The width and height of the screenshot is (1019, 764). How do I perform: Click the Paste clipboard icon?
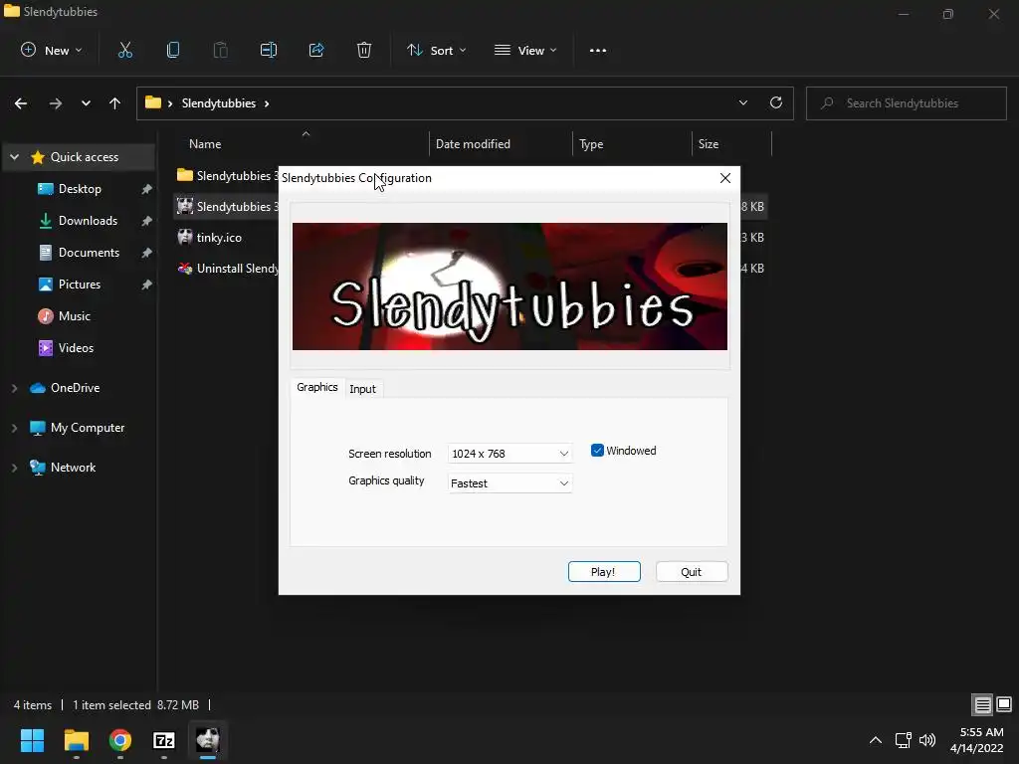220,50
